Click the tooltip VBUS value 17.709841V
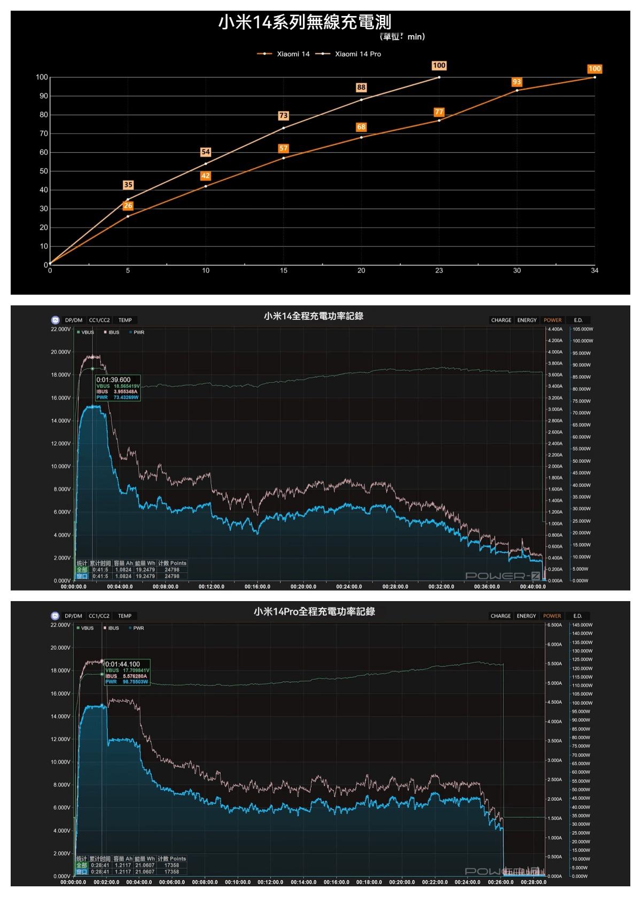The height and width of the screenshot is (897, 641). (x=136, y=671)
